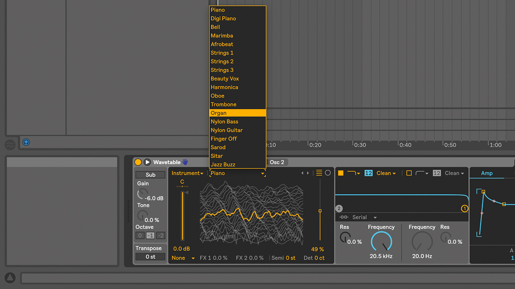The height and width of the screenshot is (289, 515).
Task: Click the filter 1 slope 12 box
Action: [x=368, y=173]
